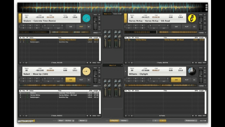The height and width of the screenshot is (127, 225).
Task: Click the pitch slider of deck 1
Action: (95, 22)
